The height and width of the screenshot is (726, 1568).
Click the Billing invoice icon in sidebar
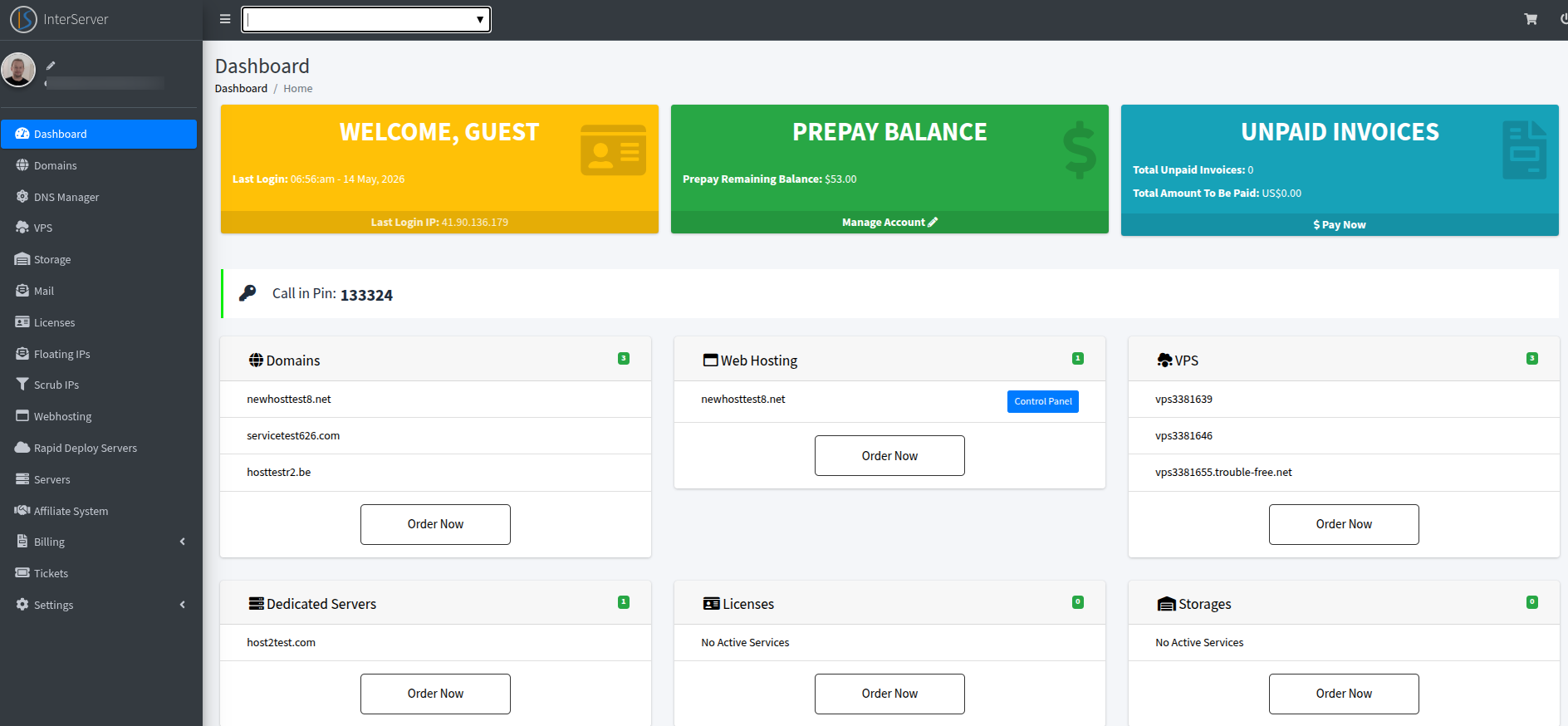tap(22, 542)
